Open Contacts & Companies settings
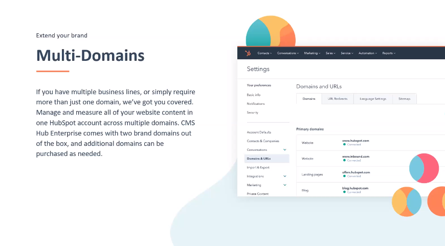Image resolution: width=445 pixels, height=246 pixels. click(x=263, y=141)
